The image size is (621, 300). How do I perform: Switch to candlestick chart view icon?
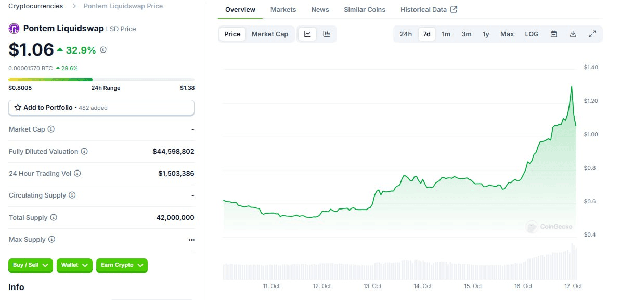pos(326,34)
